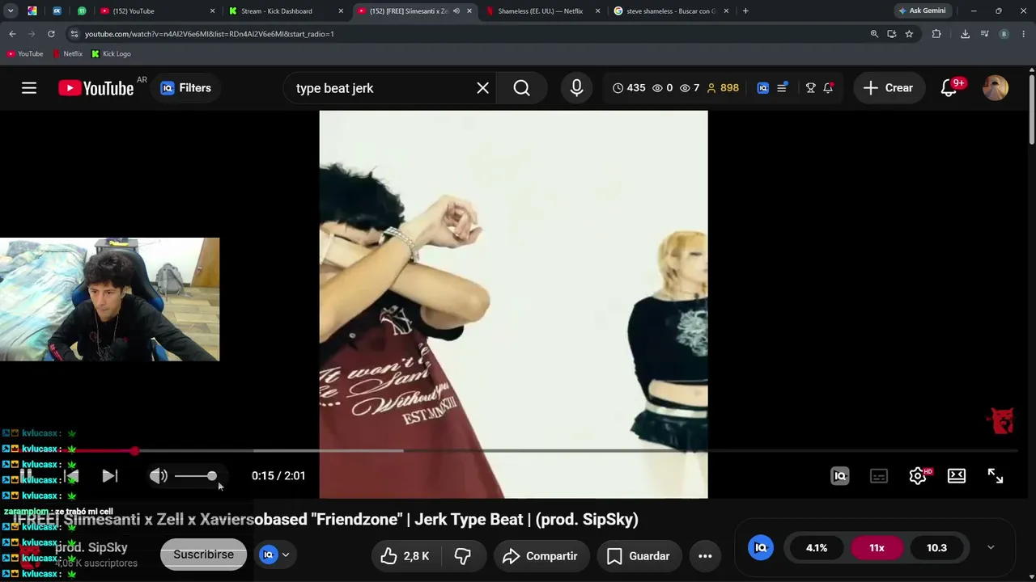Open the small bell with red dot

point(828,88)
